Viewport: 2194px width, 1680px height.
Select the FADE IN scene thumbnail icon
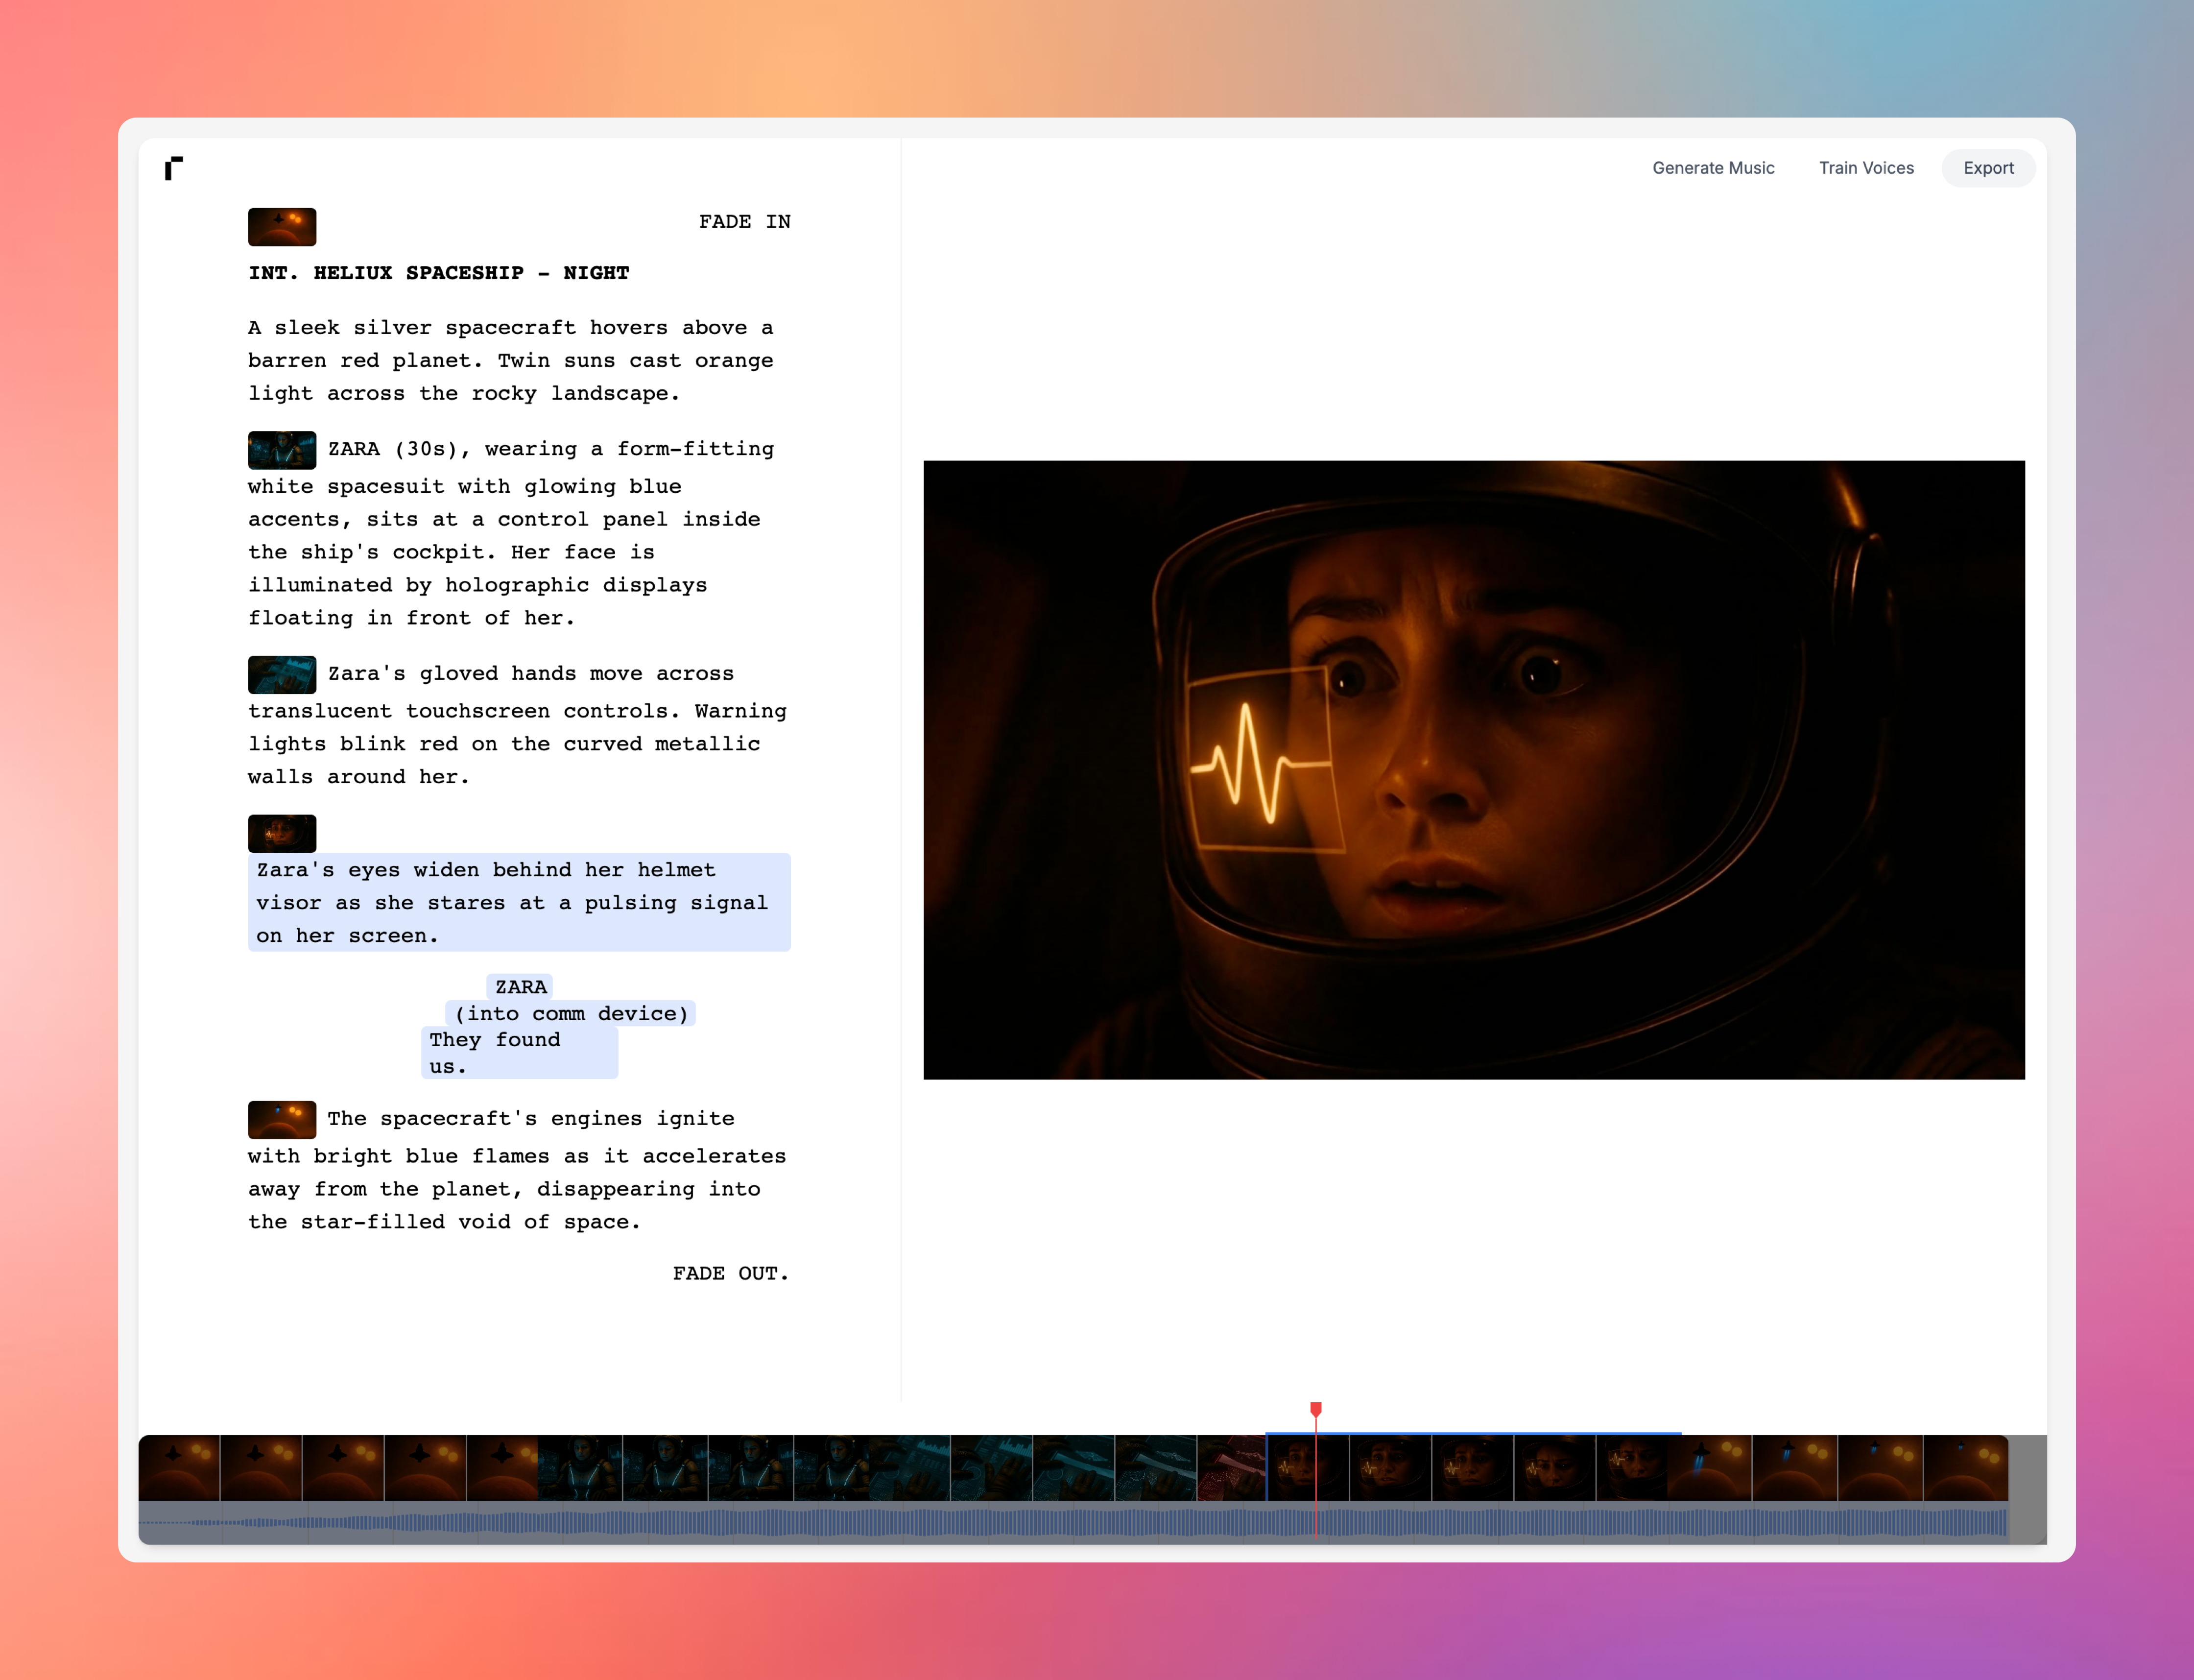tap(282, 227)
